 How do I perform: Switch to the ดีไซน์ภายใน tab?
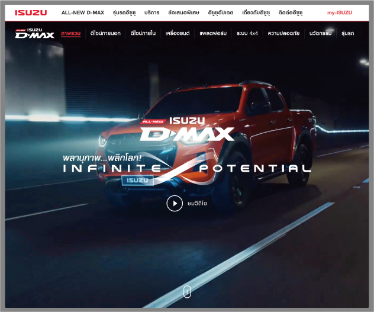(x=143, y=33)
